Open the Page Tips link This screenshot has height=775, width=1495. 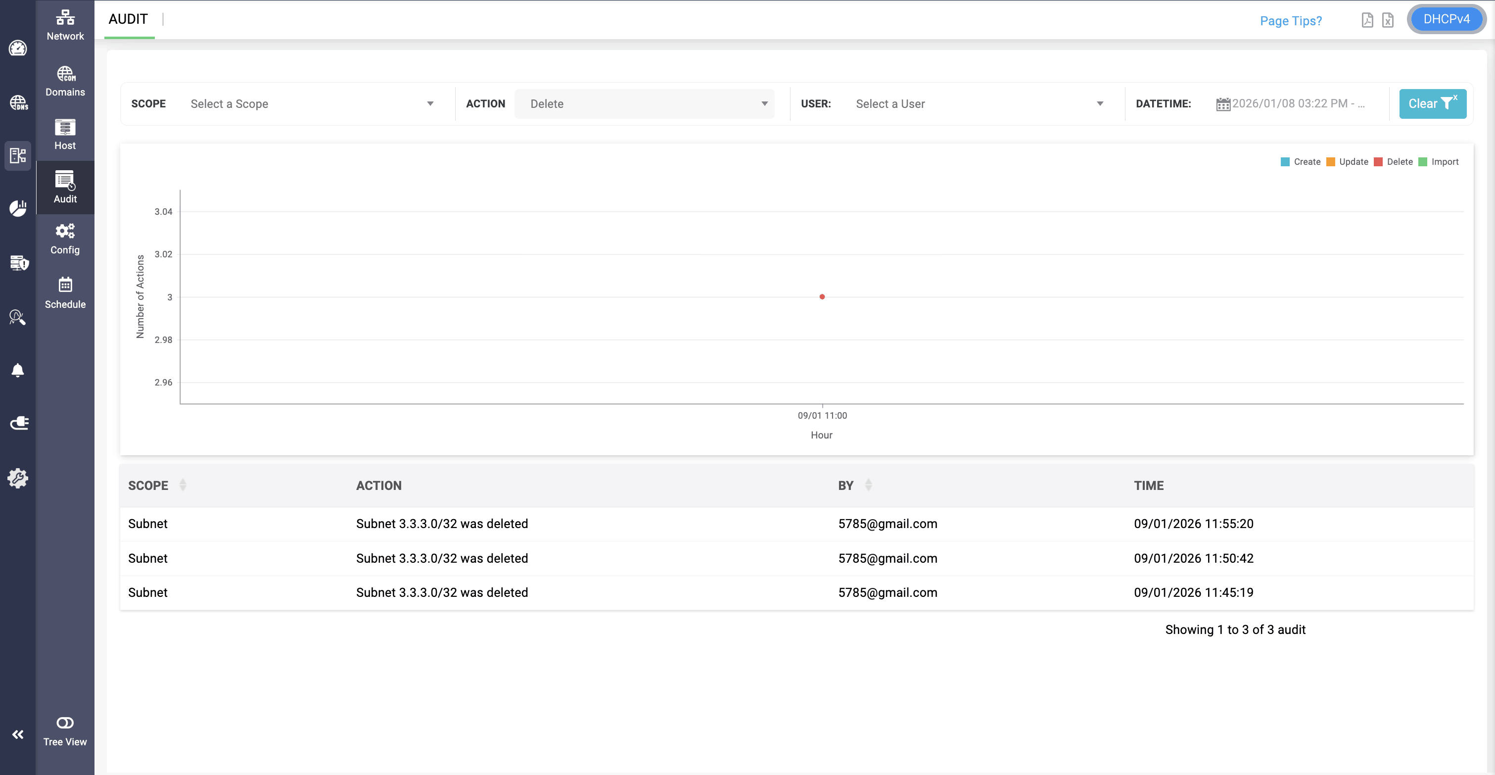coord(1290,21)
